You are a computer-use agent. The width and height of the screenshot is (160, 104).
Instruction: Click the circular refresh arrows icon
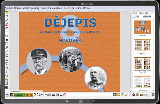click(38, 95)
